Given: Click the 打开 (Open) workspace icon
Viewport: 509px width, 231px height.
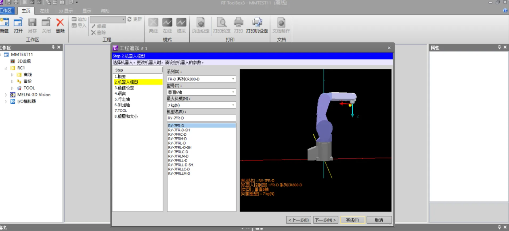Looking at the screenshot, I should tap(18, 23).
